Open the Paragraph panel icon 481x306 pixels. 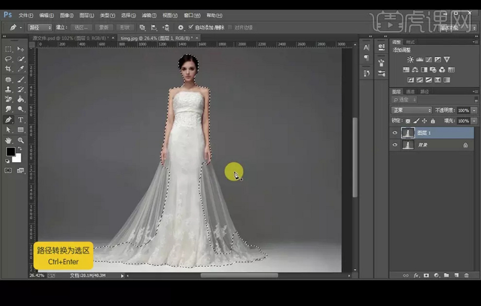(x=367, y=58)
